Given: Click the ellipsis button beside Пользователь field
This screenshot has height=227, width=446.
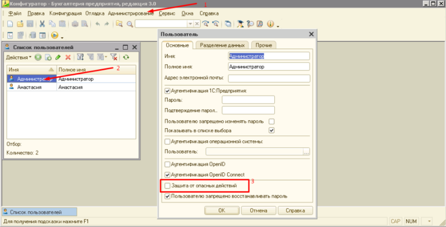Looking at the screenshot, I should coord(306,152).
